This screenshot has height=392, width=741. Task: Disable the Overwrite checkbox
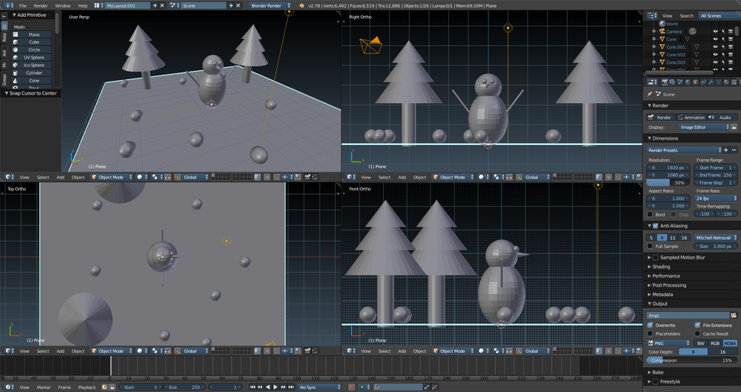(650, 325)
